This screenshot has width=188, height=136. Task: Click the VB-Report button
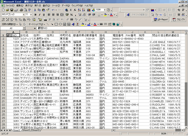[161, 19]
